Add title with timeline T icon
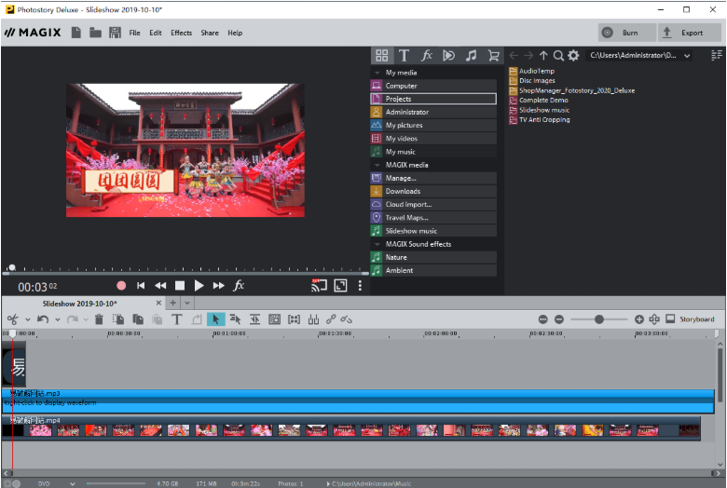Image resolution: width=727 pixels, height=488 pixels. (x=177, y=319)
